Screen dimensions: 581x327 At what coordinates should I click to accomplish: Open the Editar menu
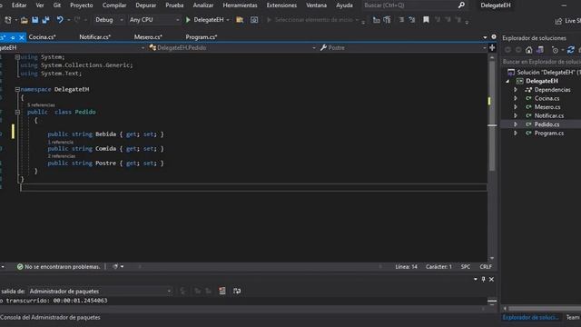[19, 5]
